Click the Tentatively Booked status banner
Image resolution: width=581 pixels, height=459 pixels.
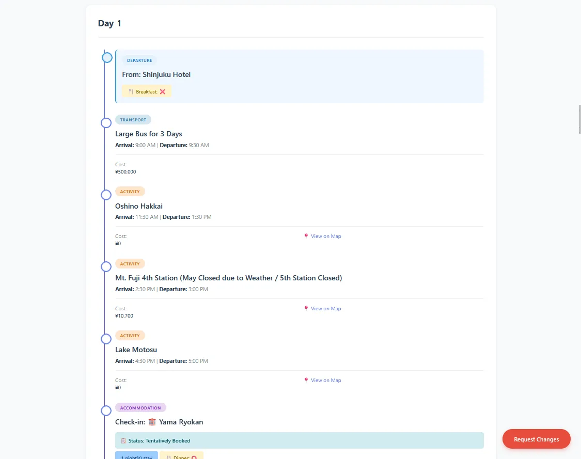point(299,440)
